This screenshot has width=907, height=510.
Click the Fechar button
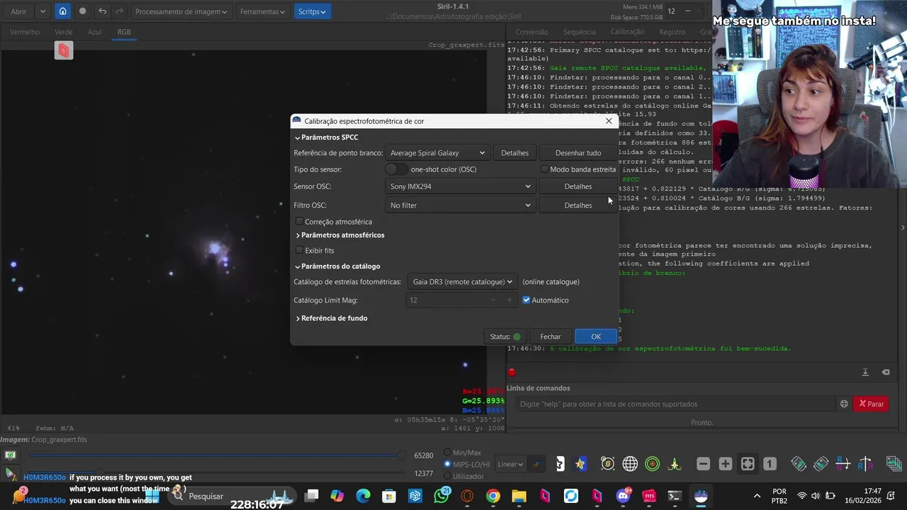pos(551,336)
